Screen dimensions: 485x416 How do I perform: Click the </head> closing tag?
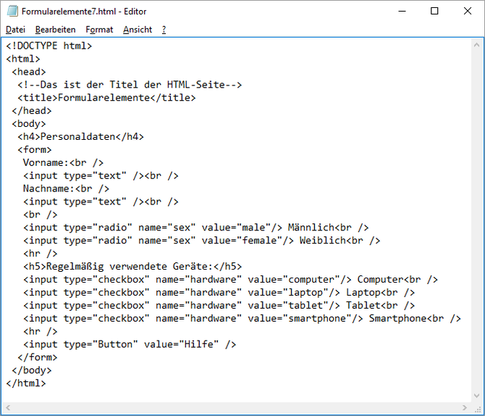32,111
